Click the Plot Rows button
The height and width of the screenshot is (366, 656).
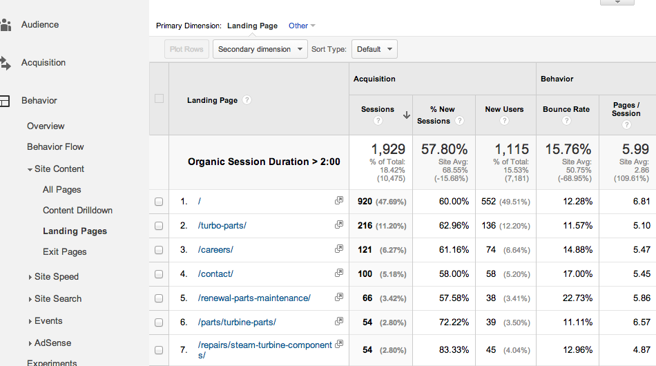coord(186,49)
